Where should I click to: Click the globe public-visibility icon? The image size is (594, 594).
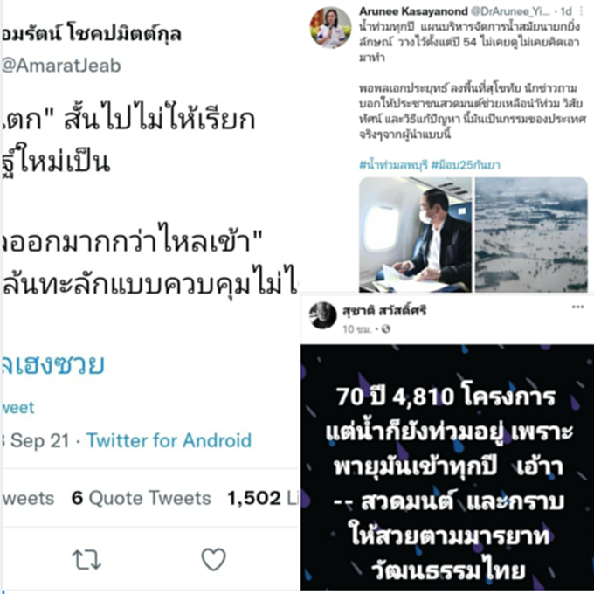tap(385, 329)
